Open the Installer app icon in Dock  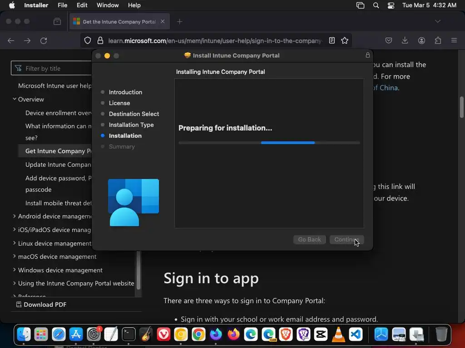tap(416, 334)
